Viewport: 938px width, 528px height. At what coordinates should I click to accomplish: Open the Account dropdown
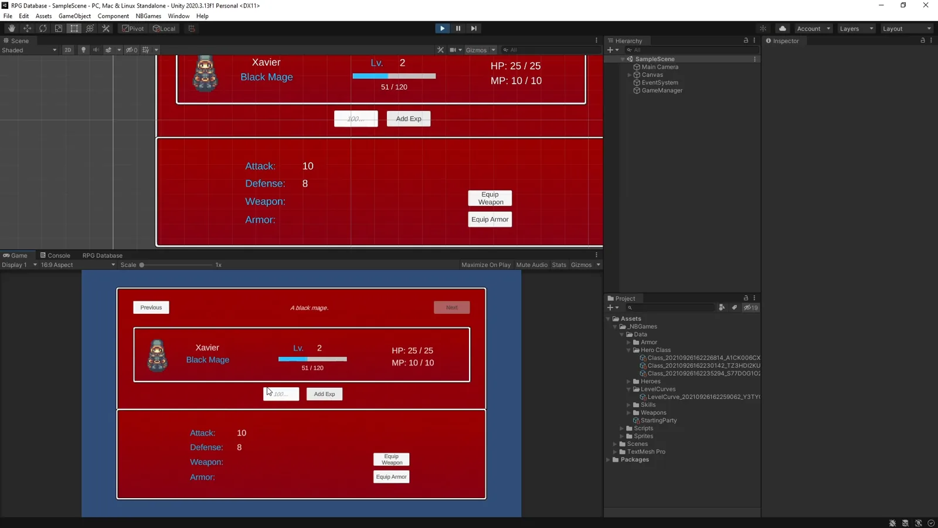[813, 28]
